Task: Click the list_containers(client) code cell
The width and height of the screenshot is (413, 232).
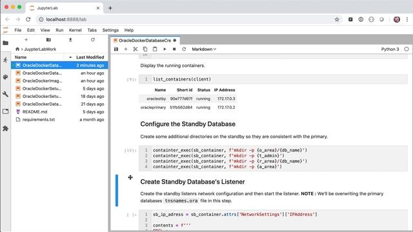Action: tap(273, 79)
